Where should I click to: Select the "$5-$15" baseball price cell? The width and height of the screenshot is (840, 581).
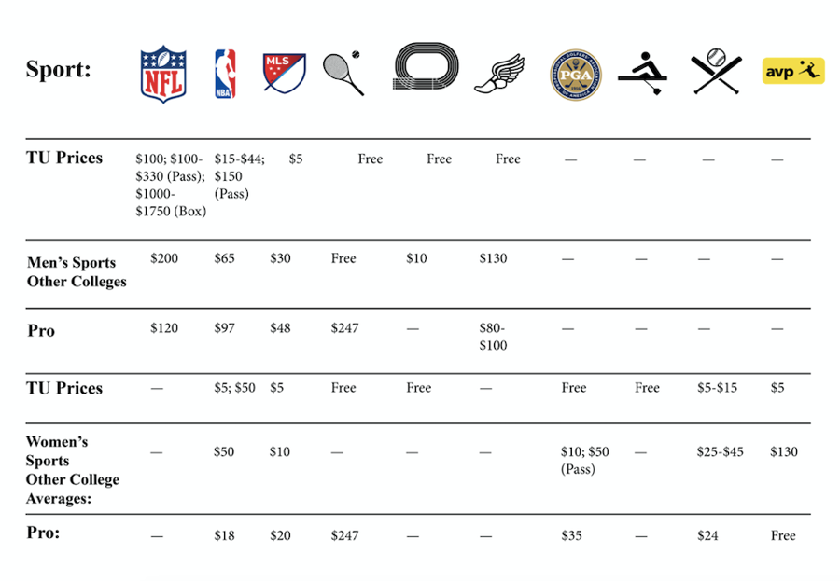tap(717, 388)
